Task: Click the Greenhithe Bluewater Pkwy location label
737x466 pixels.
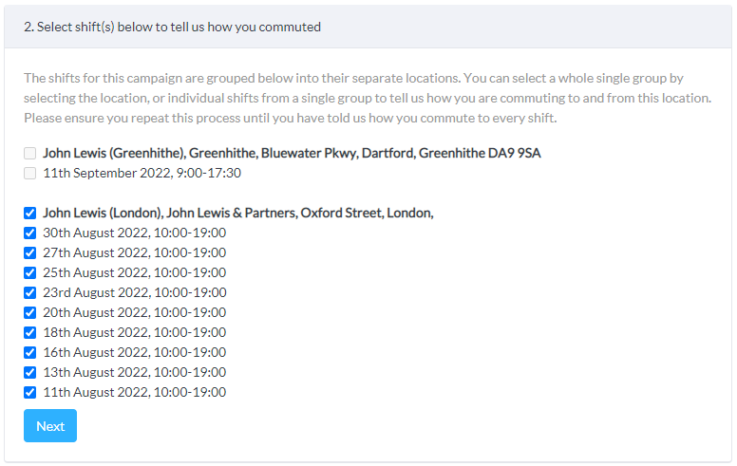Action: coord(292,153)
